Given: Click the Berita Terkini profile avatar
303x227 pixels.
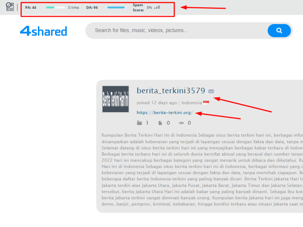Looking at the screenshot, I should (115, 99).
